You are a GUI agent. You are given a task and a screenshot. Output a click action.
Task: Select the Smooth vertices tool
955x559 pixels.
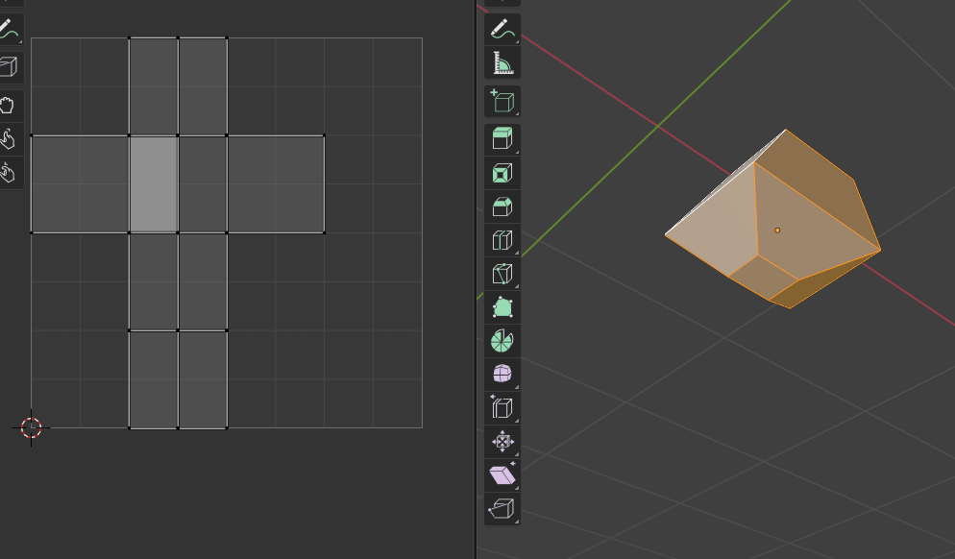502,374
